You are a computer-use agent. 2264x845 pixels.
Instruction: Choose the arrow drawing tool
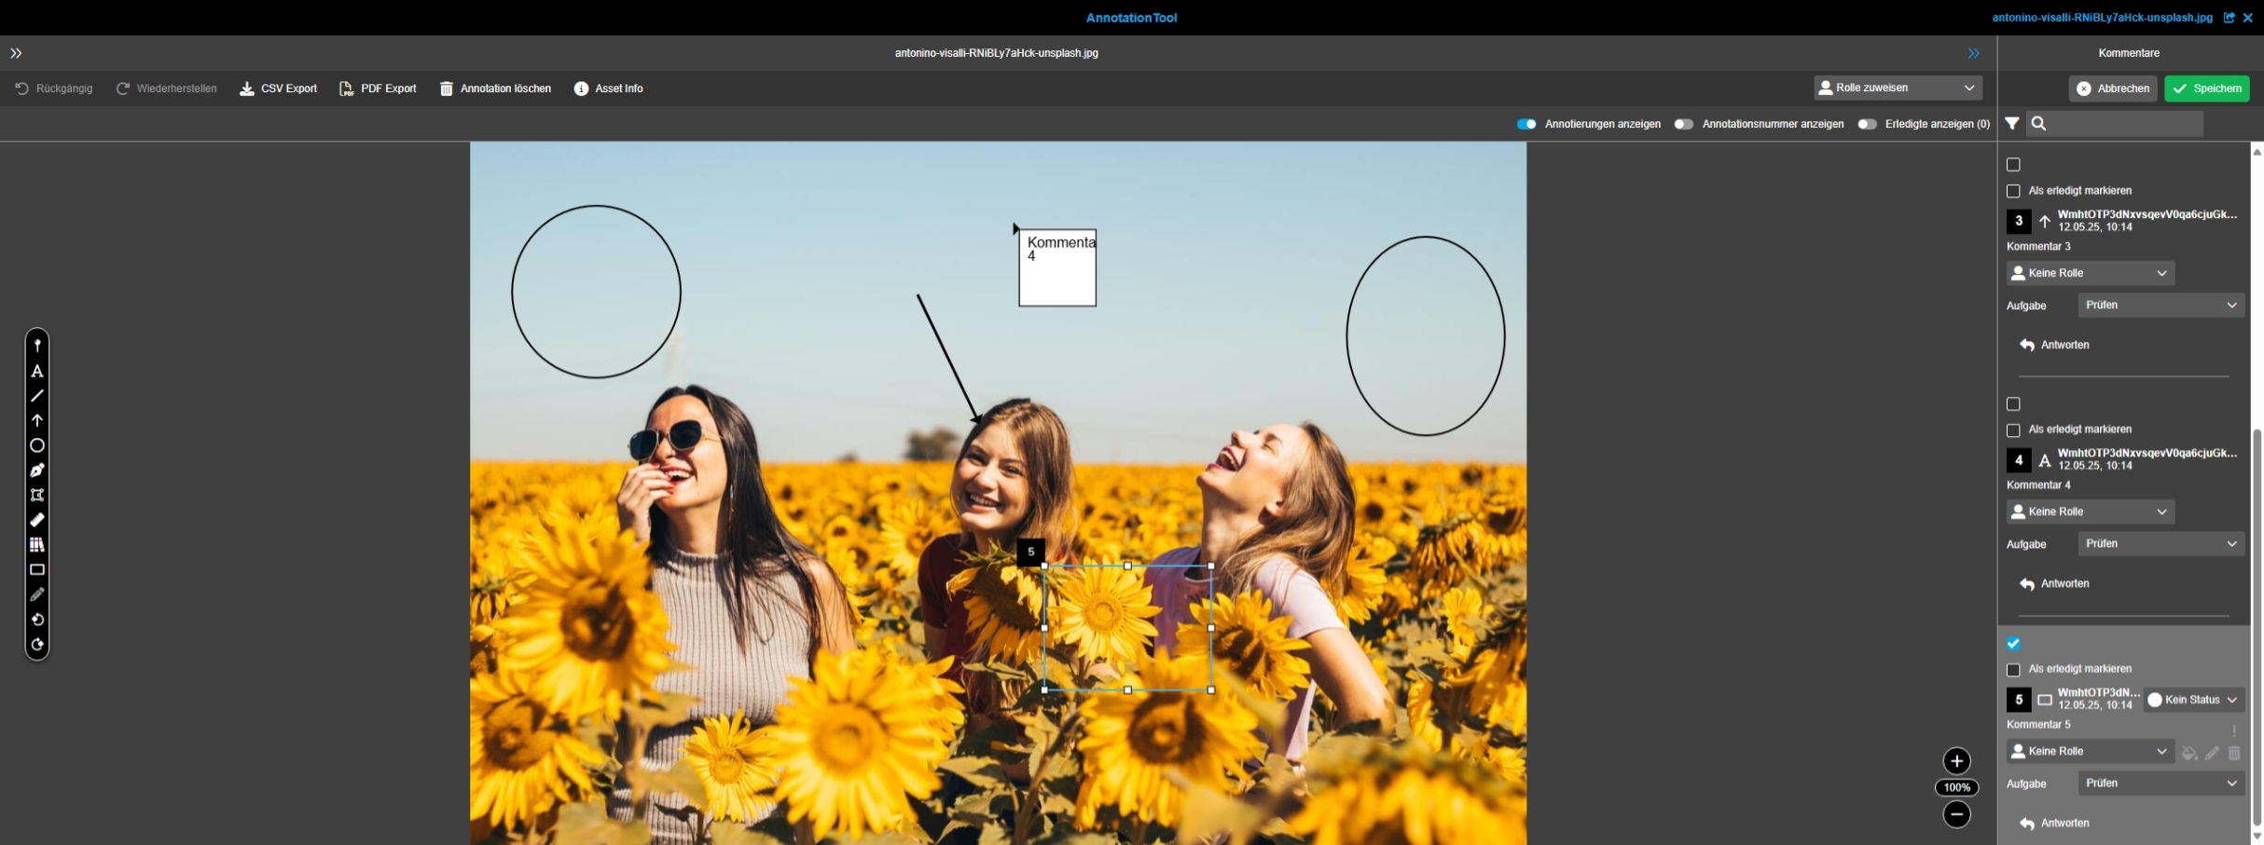[37, 420]
